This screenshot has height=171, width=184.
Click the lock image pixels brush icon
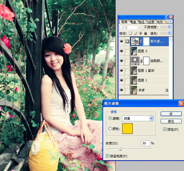coord(135,33)
